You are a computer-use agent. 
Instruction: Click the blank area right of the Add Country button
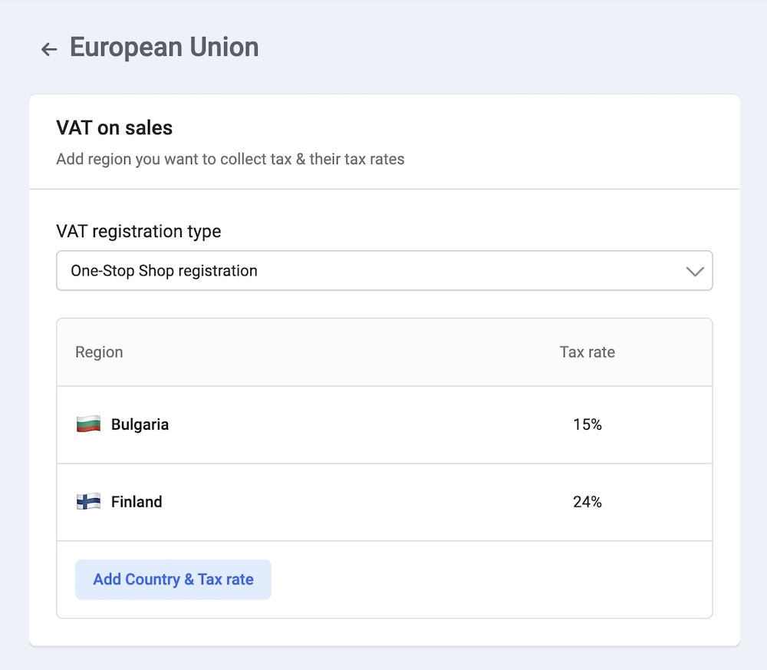coord(491,579)
